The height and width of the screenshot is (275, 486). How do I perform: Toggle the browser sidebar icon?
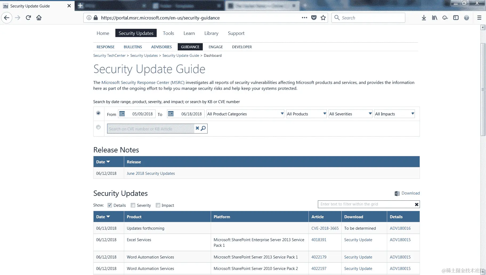[456, 18]
